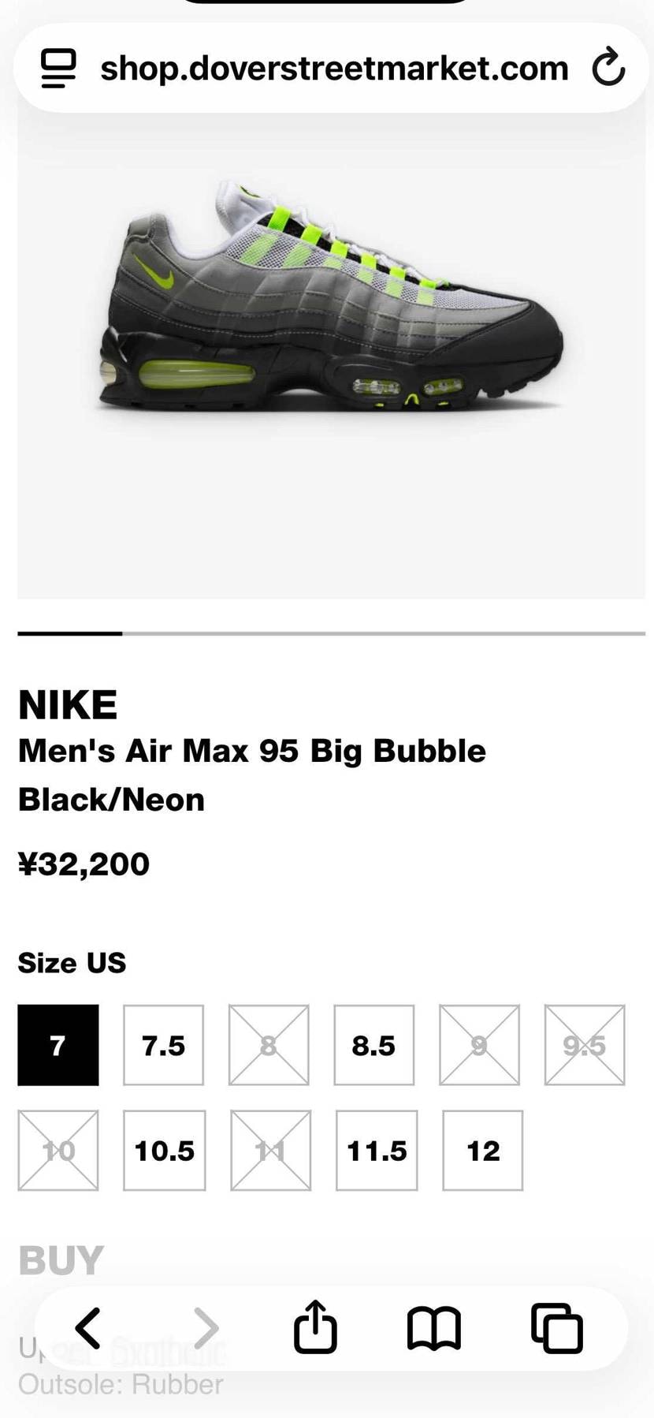Select the highlighted size 7 box

tap(58, 1045)
